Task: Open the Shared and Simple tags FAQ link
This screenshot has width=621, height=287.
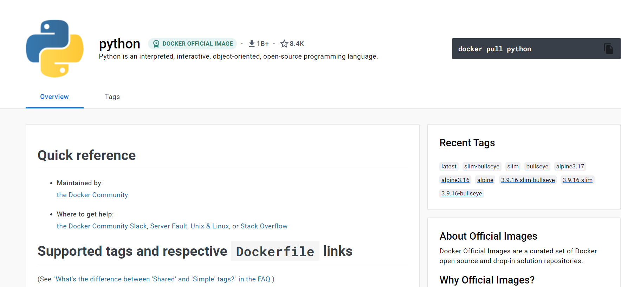Action: tap(162, 279)
